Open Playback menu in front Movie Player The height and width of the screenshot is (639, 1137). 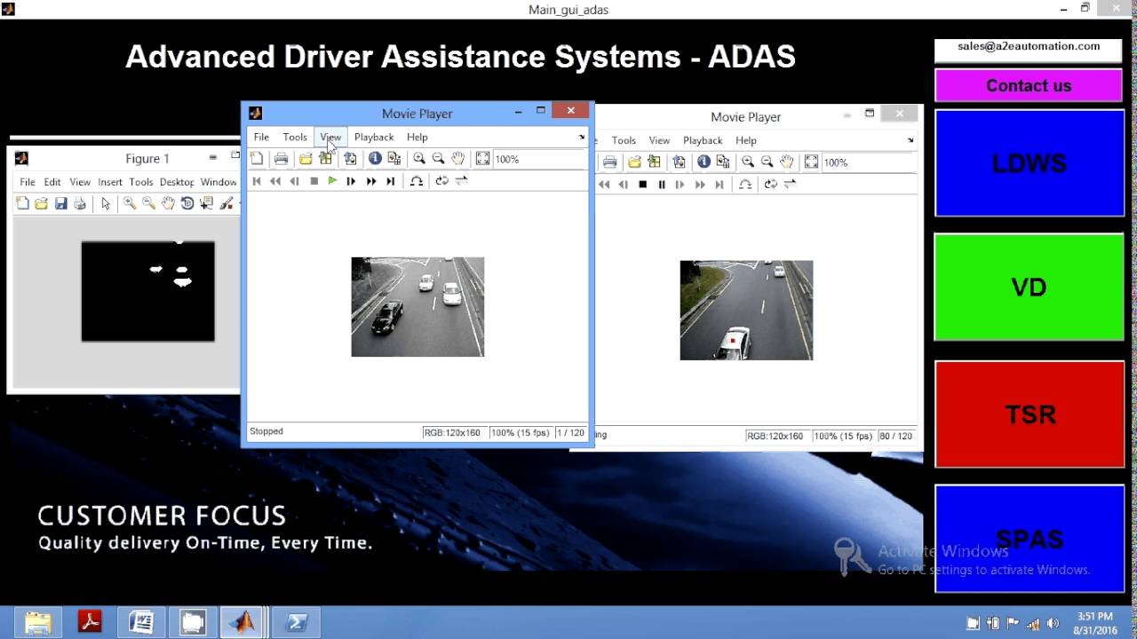374,138
